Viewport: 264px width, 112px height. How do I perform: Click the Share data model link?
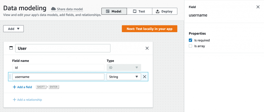(70, 9)
